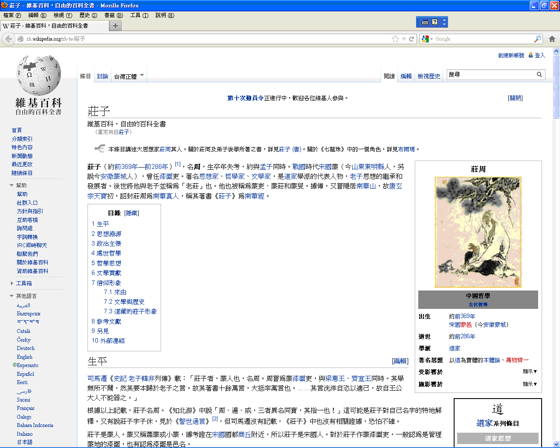Click the [編輯] link for the 生平 section

pos(400,361)
